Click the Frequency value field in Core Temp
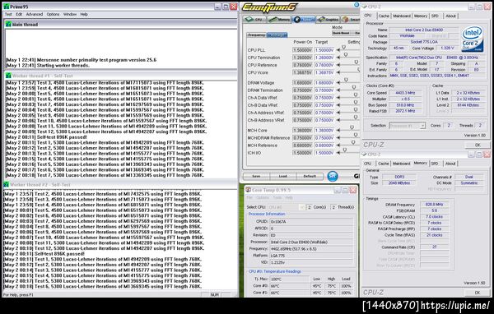The height and width of the screenshot is (314, 494). [311, 249]
